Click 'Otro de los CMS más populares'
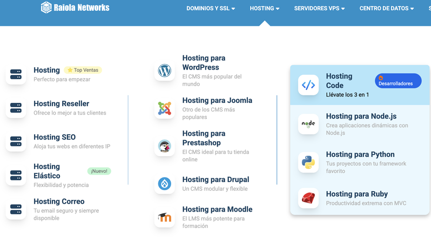 pyautogui.click(x=208, y=114)
